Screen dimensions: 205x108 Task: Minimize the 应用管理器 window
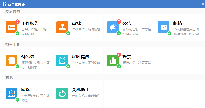coord(195,4)
